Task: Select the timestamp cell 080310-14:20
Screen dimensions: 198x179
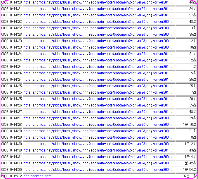Action: [x=12, y=2]
